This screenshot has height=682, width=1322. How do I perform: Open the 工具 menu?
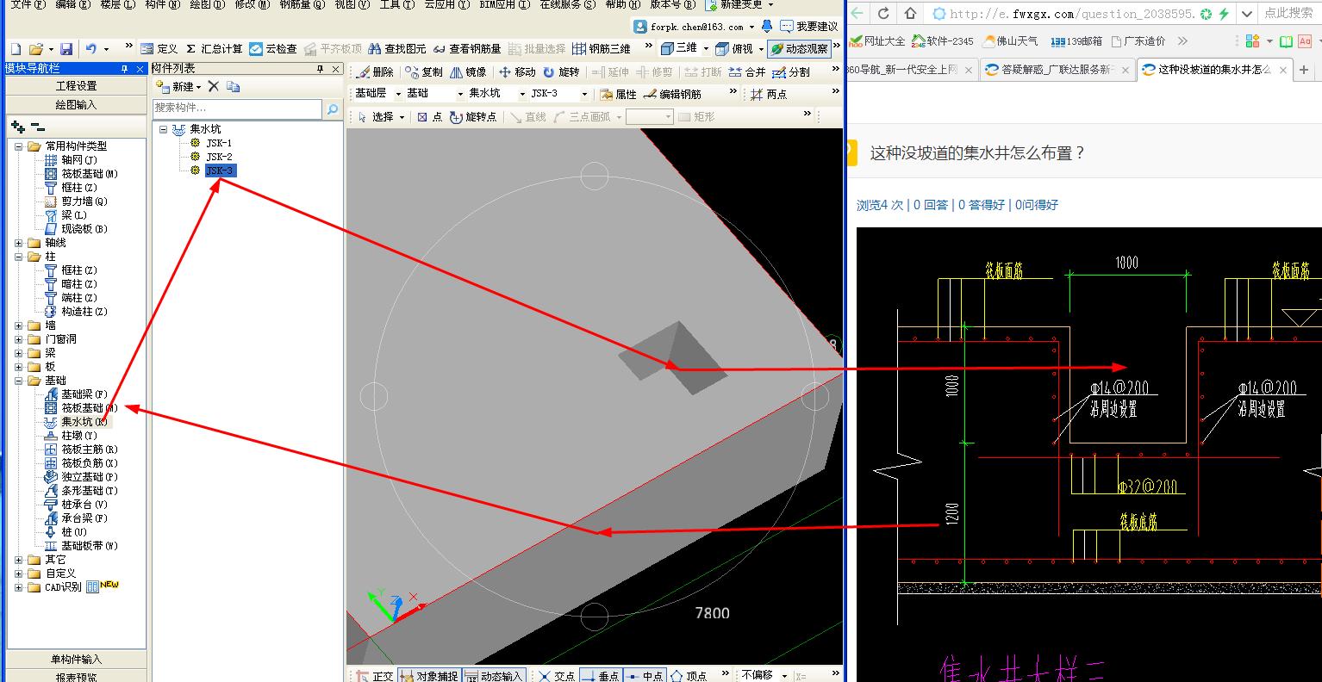396,4
